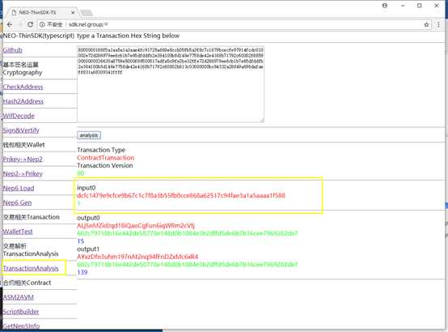Select the output1 address starting AYxzDfn
The image size is (448, 332).
137,257
